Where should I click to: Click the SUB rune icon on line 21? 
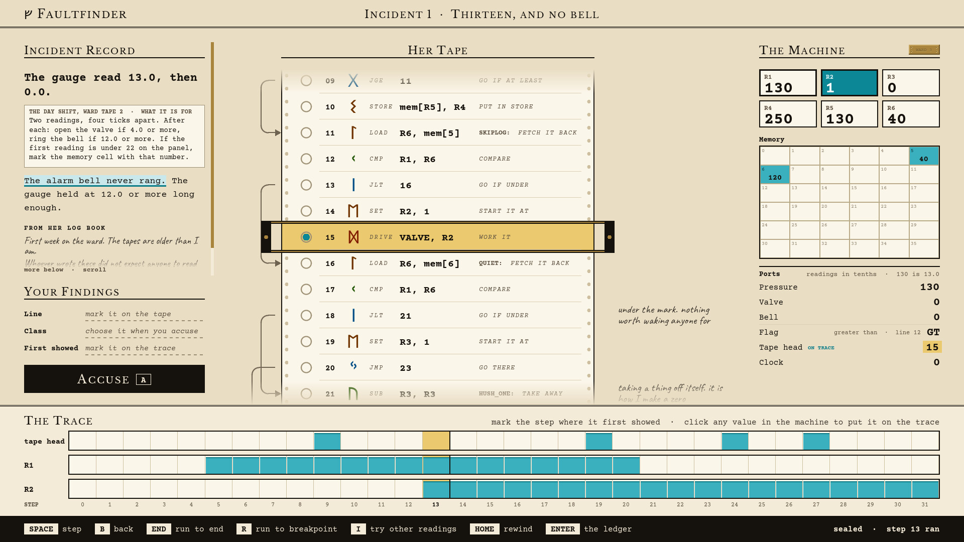[x=353, y=393]
